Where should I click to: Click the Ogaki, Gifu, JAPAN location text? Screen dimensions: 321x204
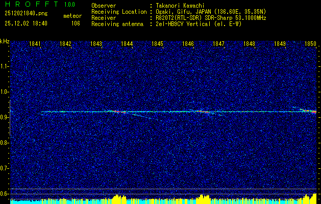[x=211, y=12]
